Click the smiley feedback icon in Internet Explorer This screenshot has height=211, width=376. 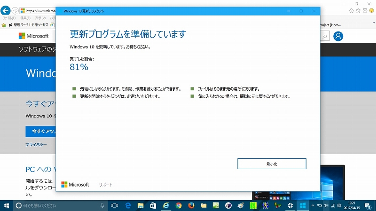point(371,10)
